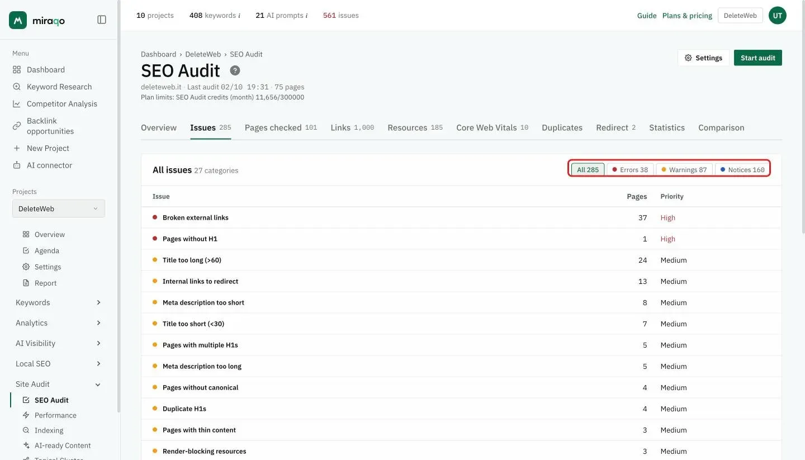The height and width of the screenshot is (460, 805).
Task: Open the Plans & pricing link
Action: tap(687, 16)
